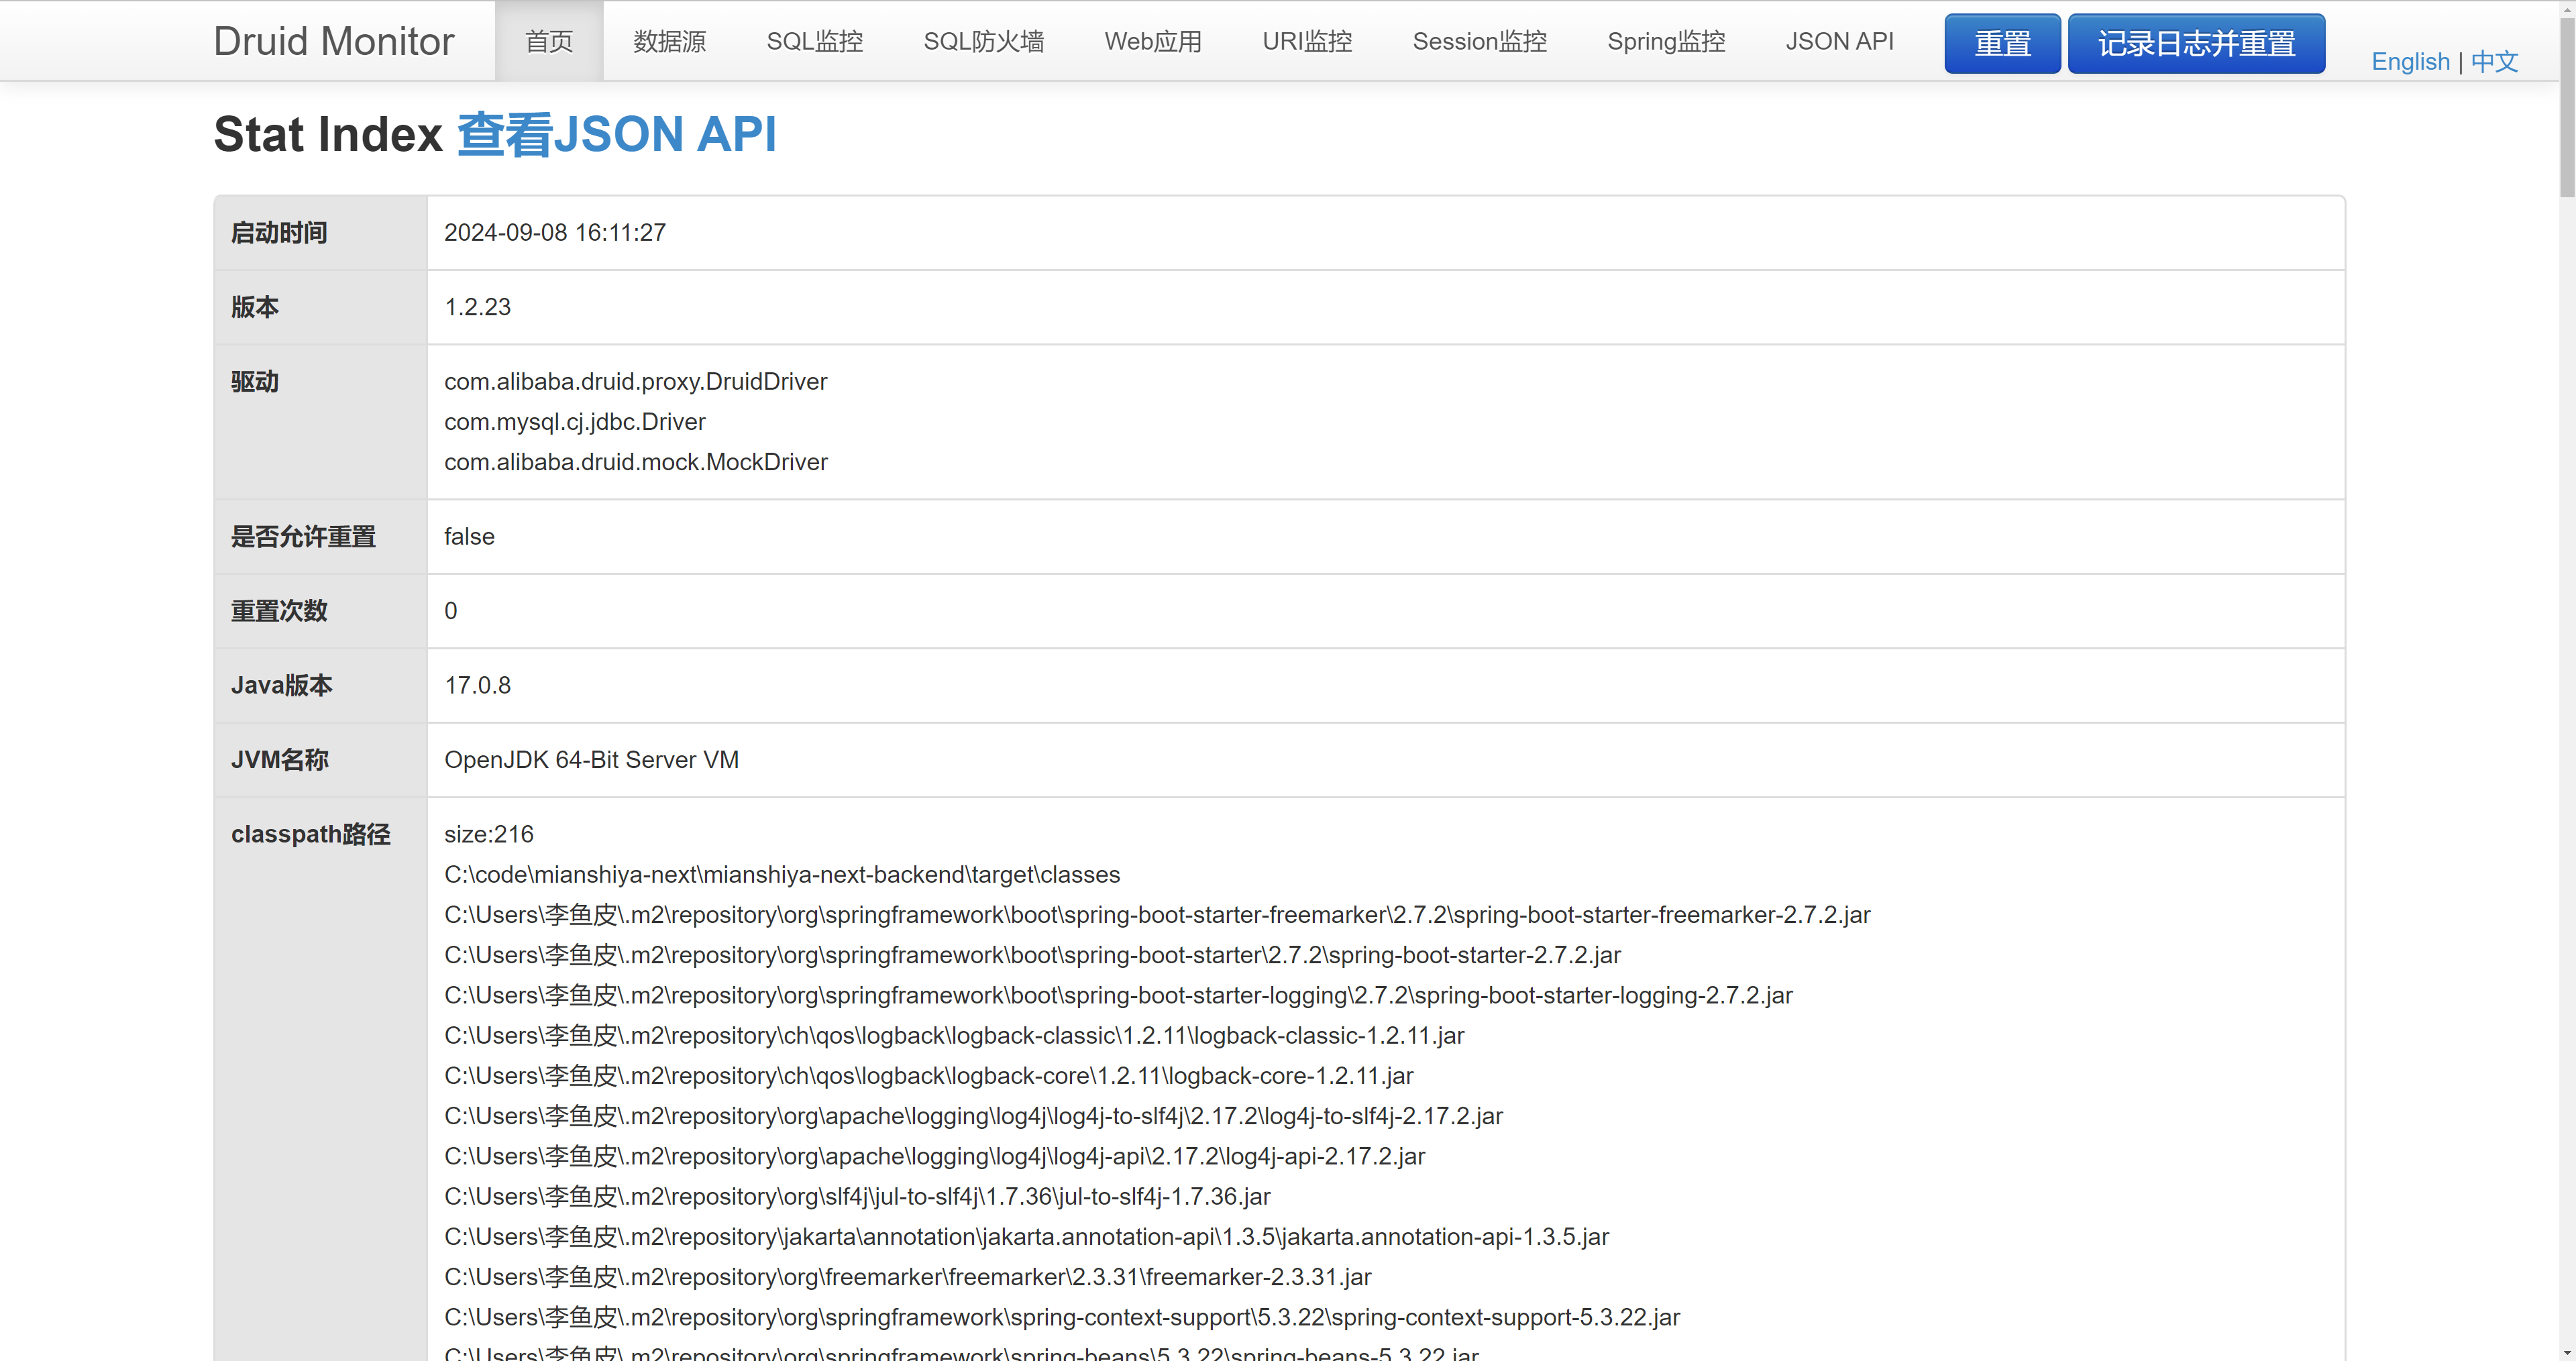Select com.alibaba.druid.proxy.DruidDriver text
Screen dimensions: 2576x1361
point(636,381)
